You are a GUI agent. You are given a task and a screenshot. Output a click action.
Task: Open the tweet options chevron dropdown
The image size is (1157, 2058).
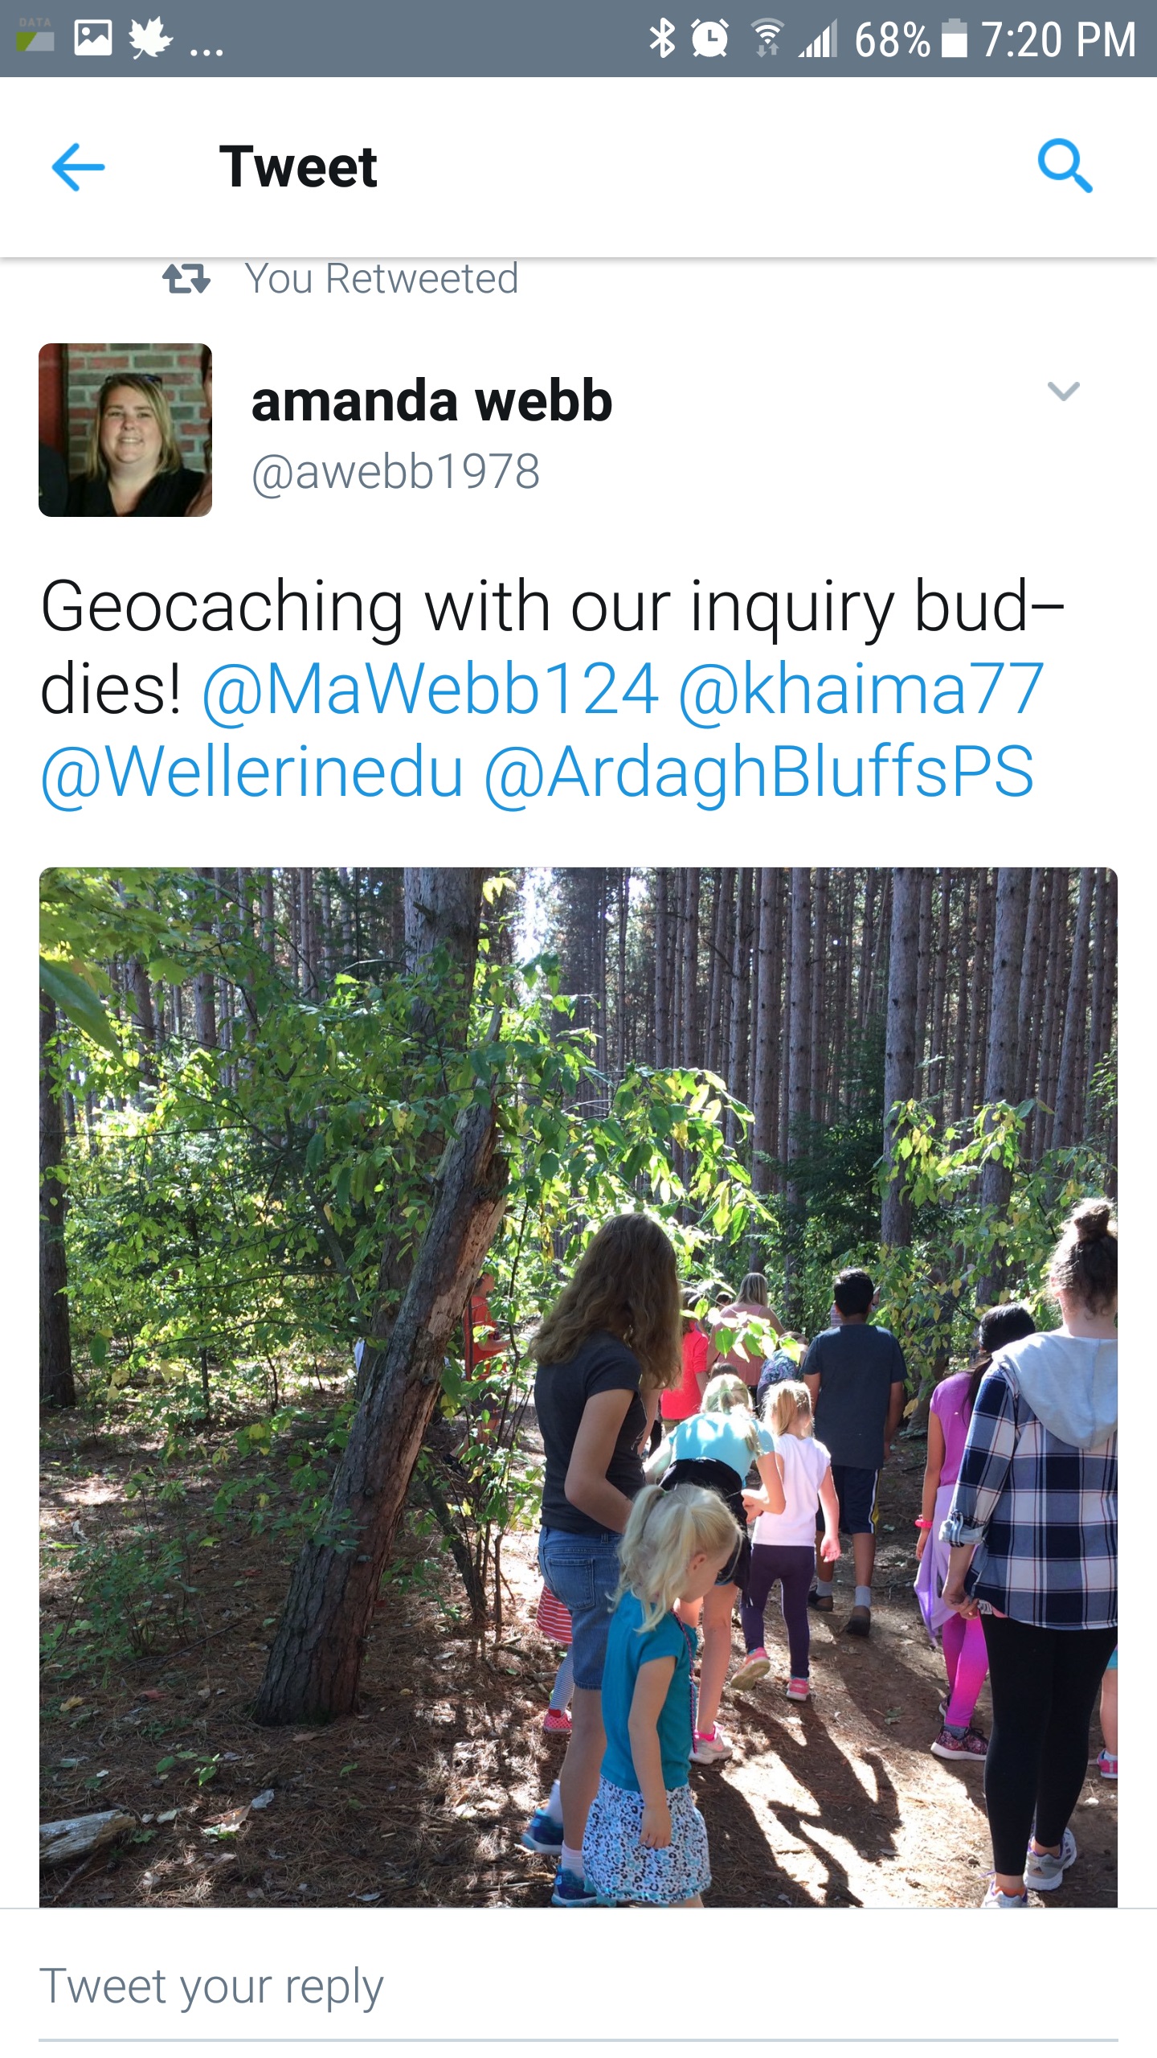tap(1064, 392)
